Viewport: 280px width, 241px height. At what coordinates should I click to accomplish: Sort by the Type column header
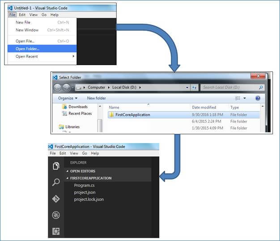click(235, 108)
